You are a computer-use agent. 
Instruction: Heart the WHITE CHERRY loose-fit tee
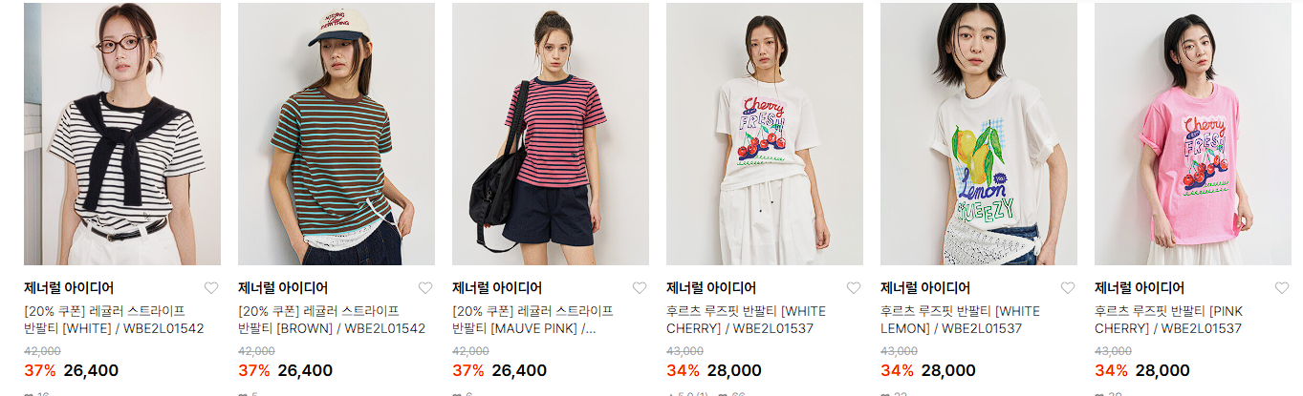tap(854, 288)
